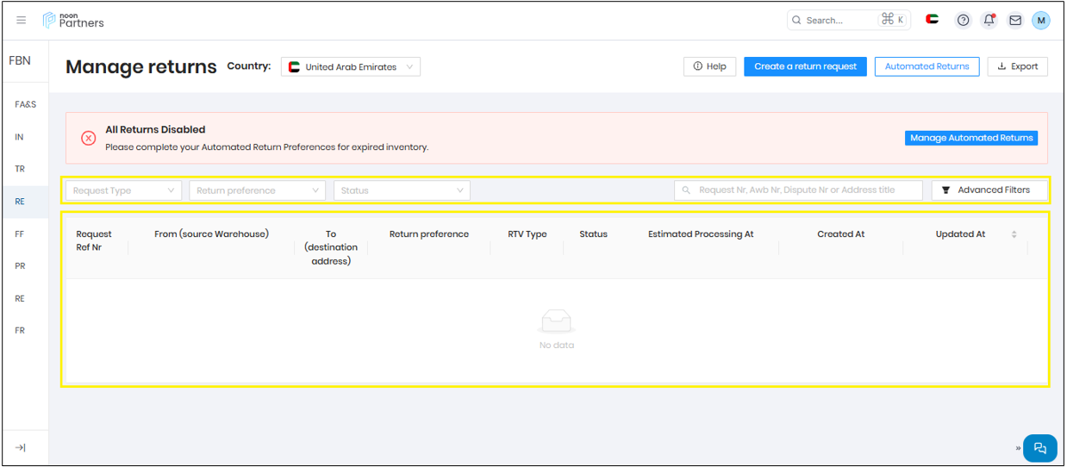Open the notifications bell
1067x467 pixels.
pos(989,20)
